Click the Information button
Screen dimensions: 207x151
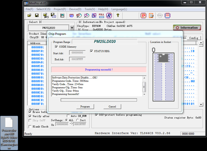(x=187, y=28)
